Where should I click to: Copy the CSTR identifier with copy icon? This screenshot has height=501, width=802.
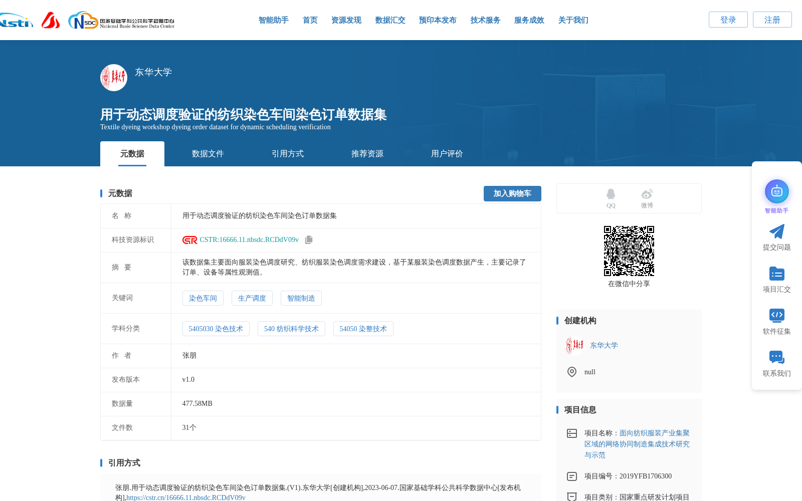click(x=309, y=240)
